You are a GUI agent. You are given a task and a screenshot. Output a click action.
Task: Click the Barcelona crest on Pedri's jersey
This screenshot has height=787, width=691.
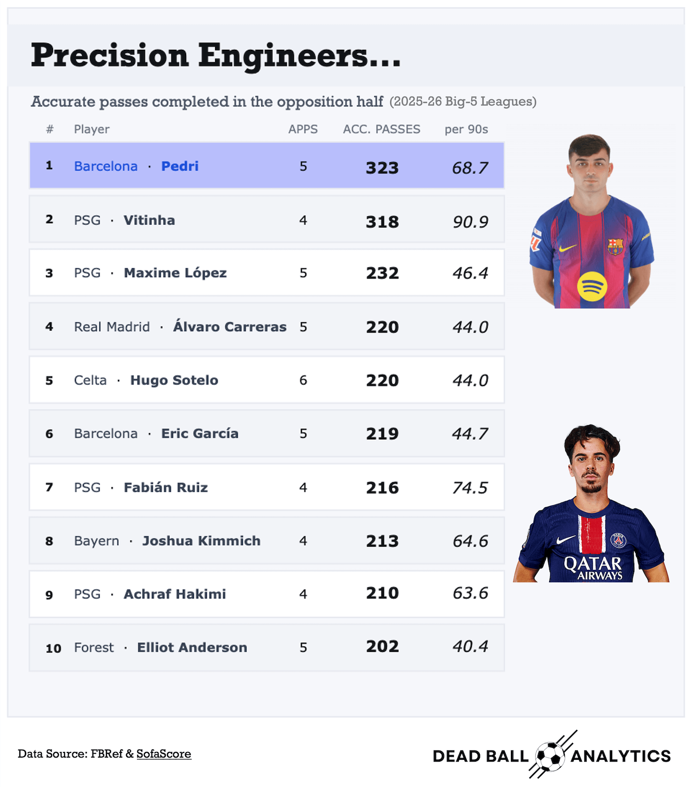coord(615,246)
